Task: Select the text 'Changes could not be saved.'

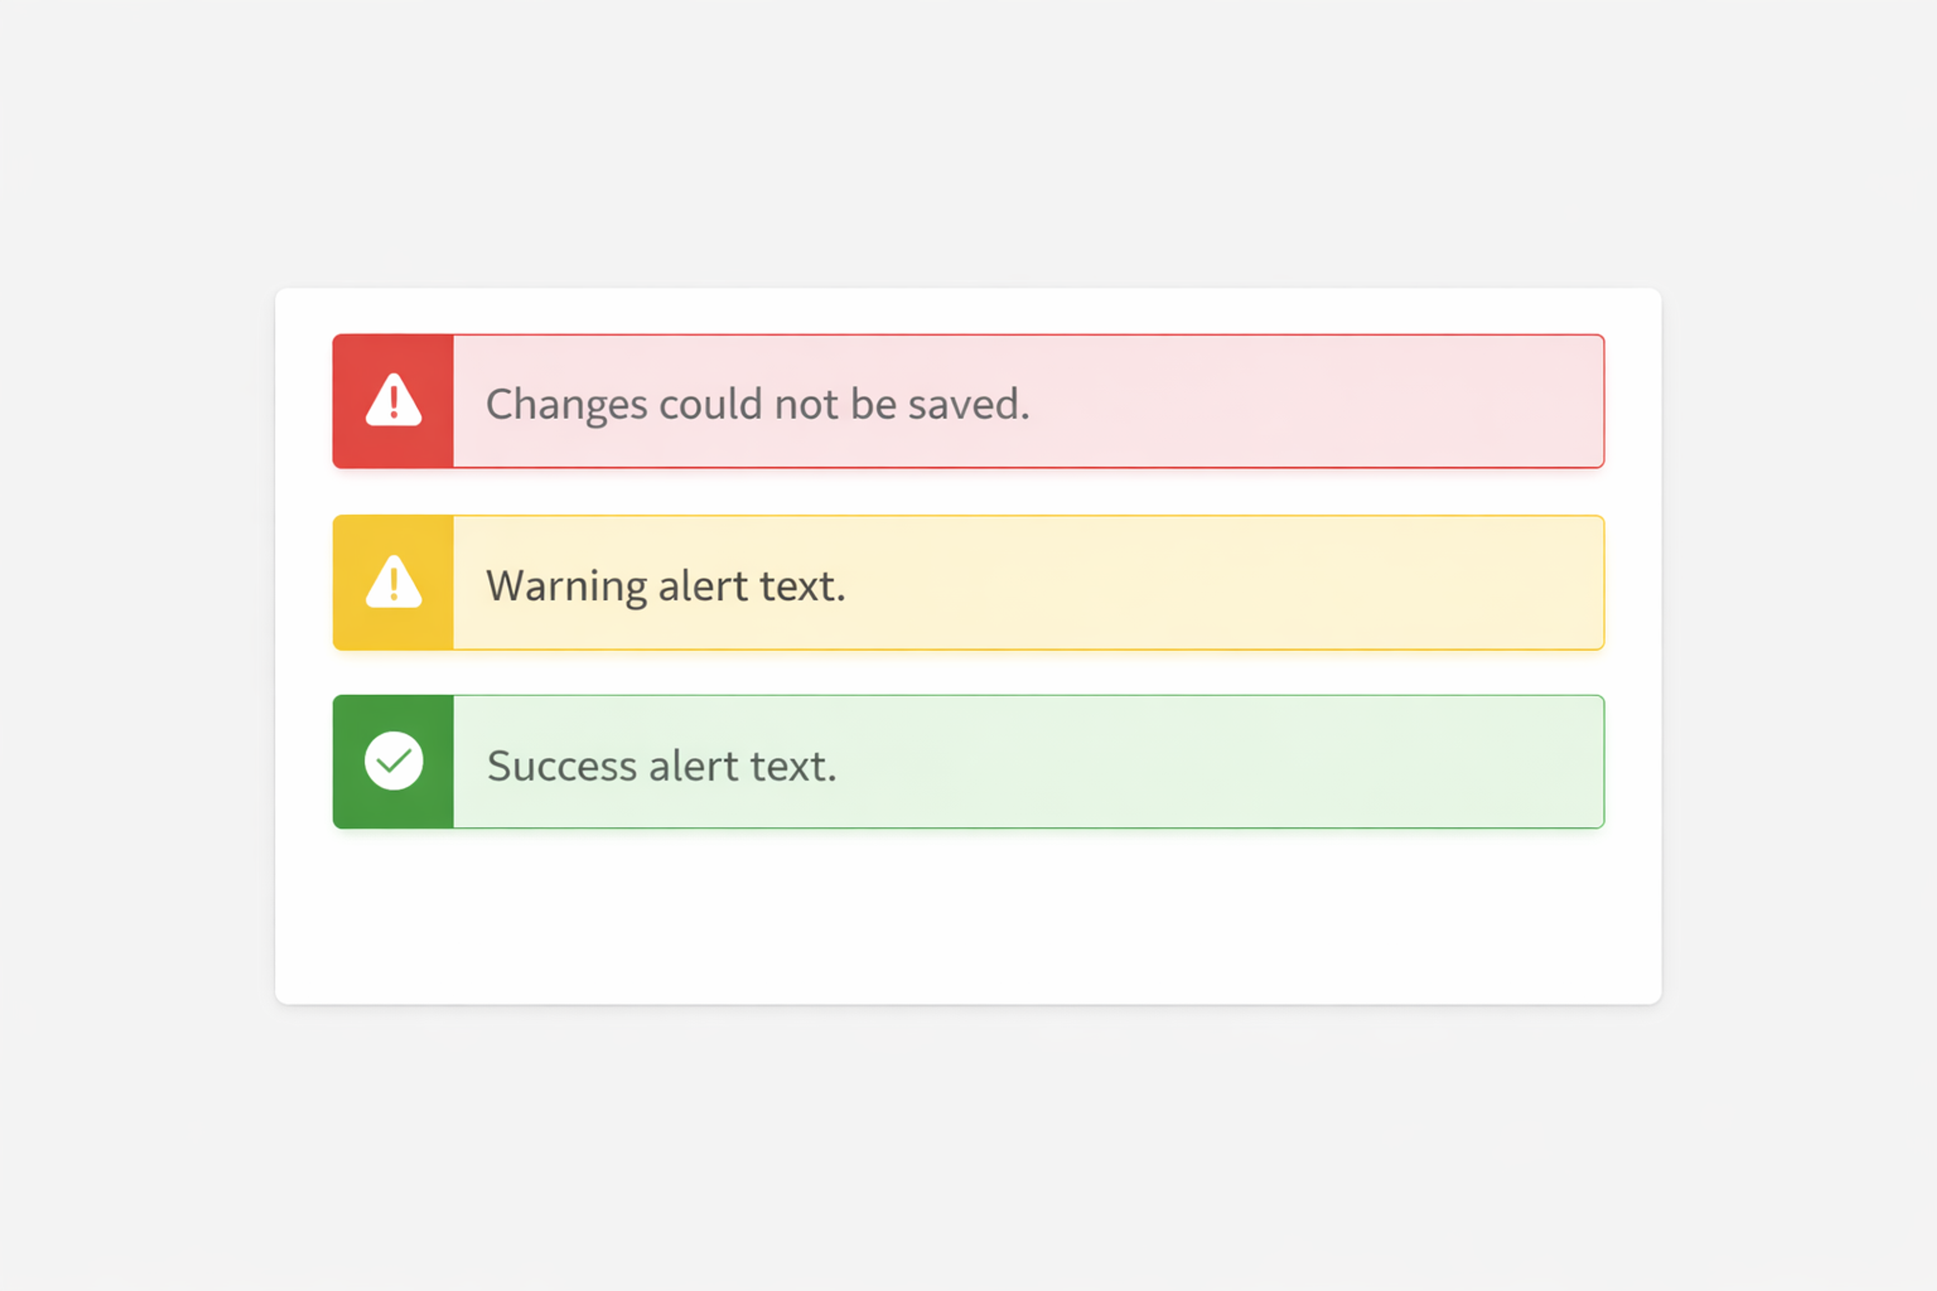Action: coord(757,403)
